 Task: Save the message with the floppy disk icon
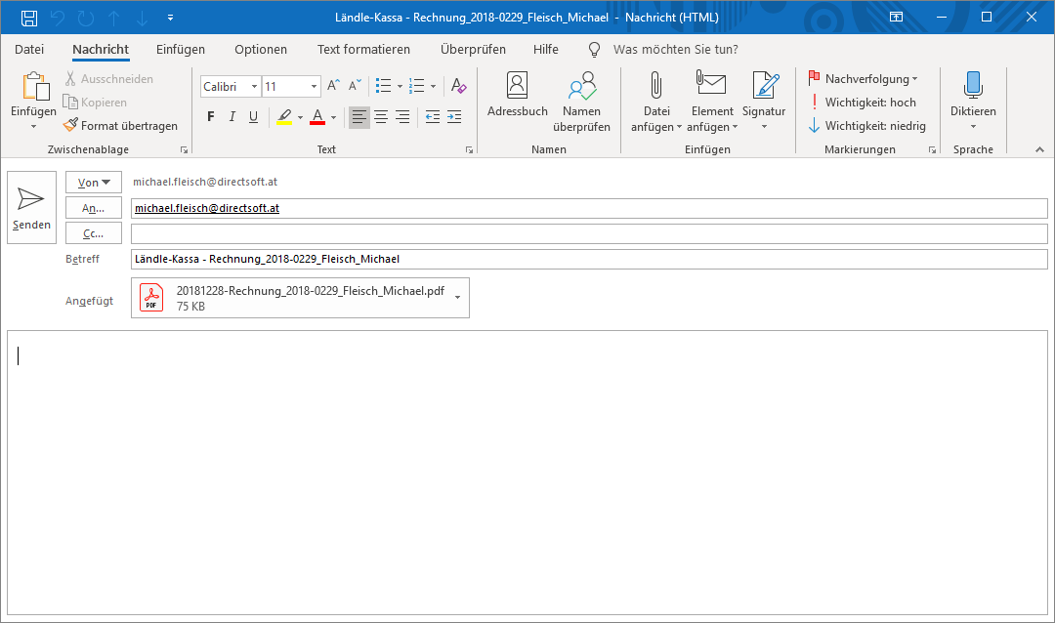click(29, 18)
